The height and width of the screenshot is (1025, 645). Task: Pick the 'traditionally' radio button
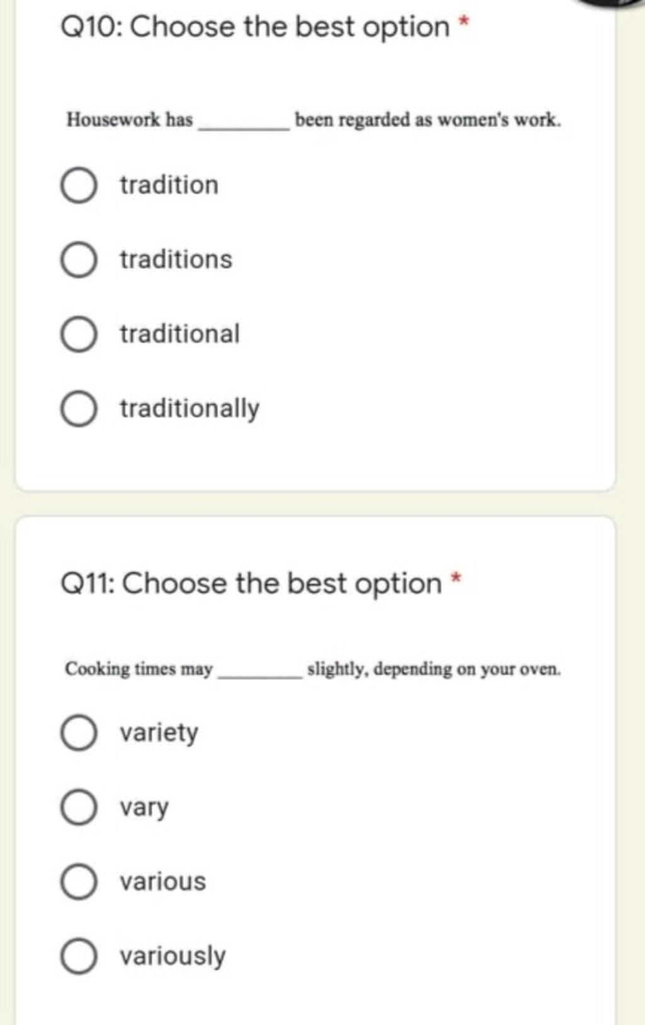(x=79, y=409)
